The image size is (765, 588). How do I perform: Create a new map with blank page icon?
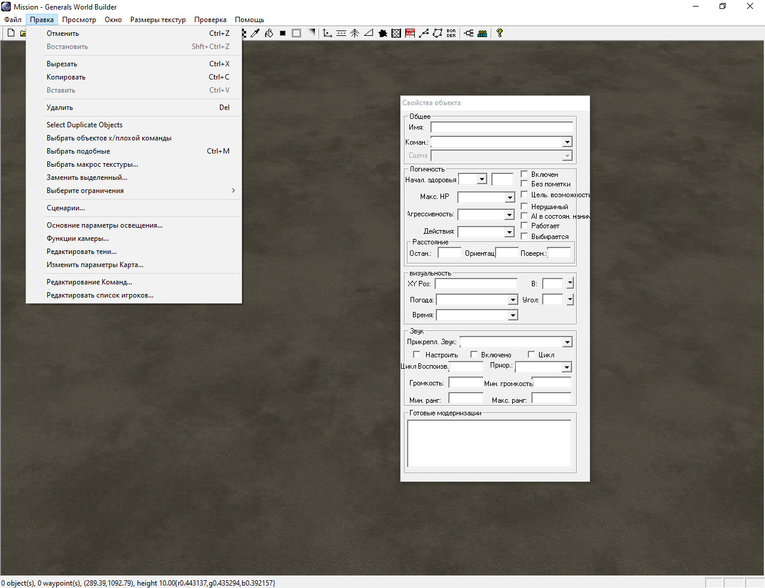pos(11,33)
